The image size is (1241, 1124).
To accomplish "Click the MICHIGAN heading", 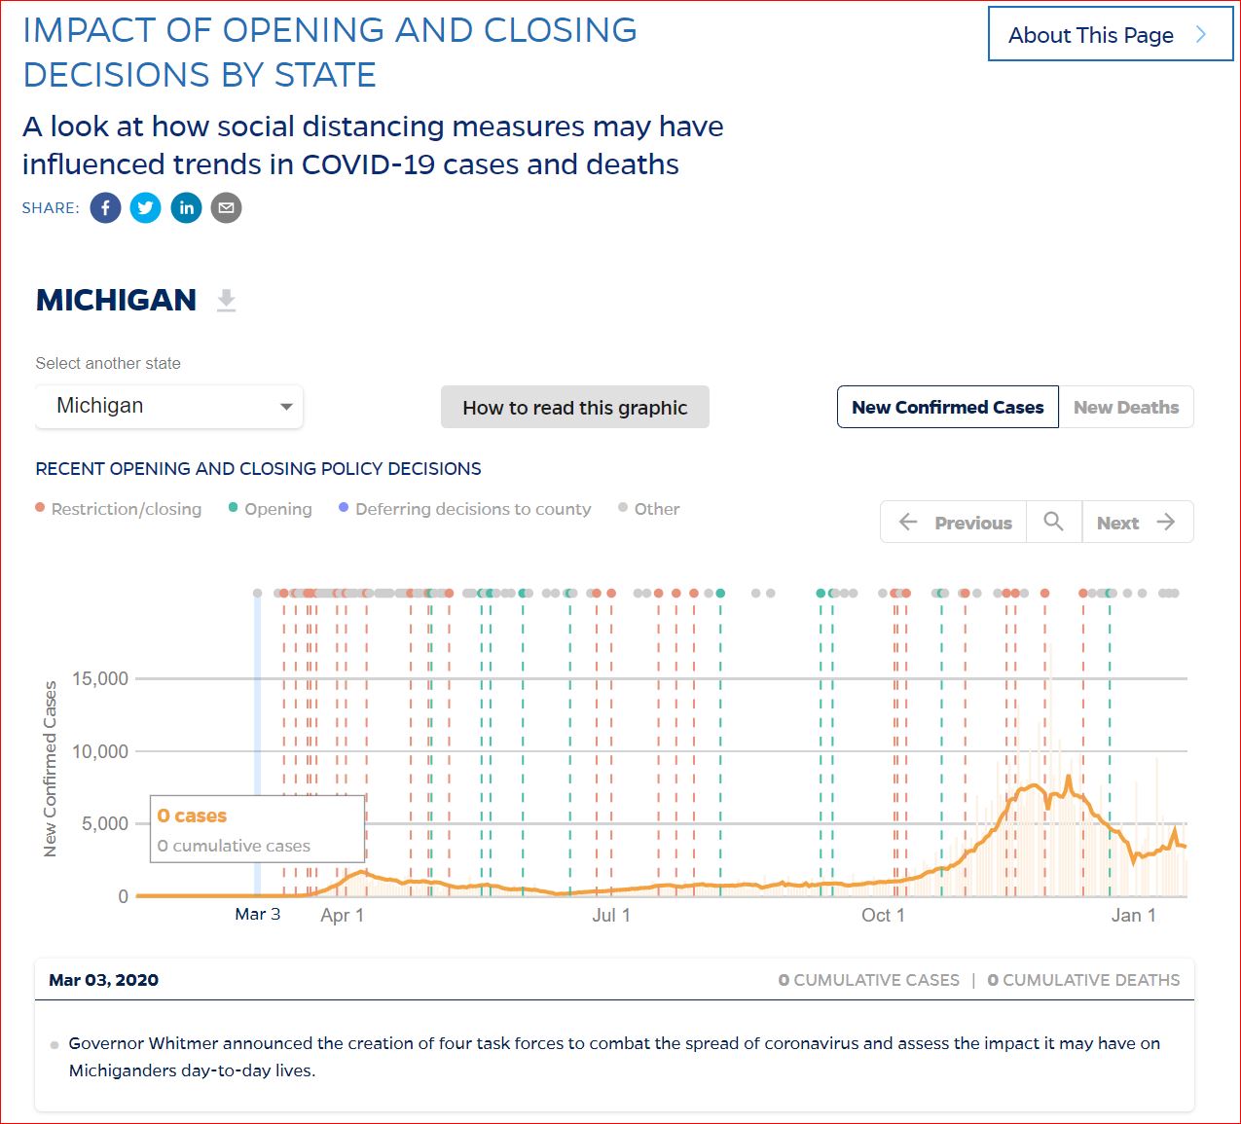I will pos(116,300).
